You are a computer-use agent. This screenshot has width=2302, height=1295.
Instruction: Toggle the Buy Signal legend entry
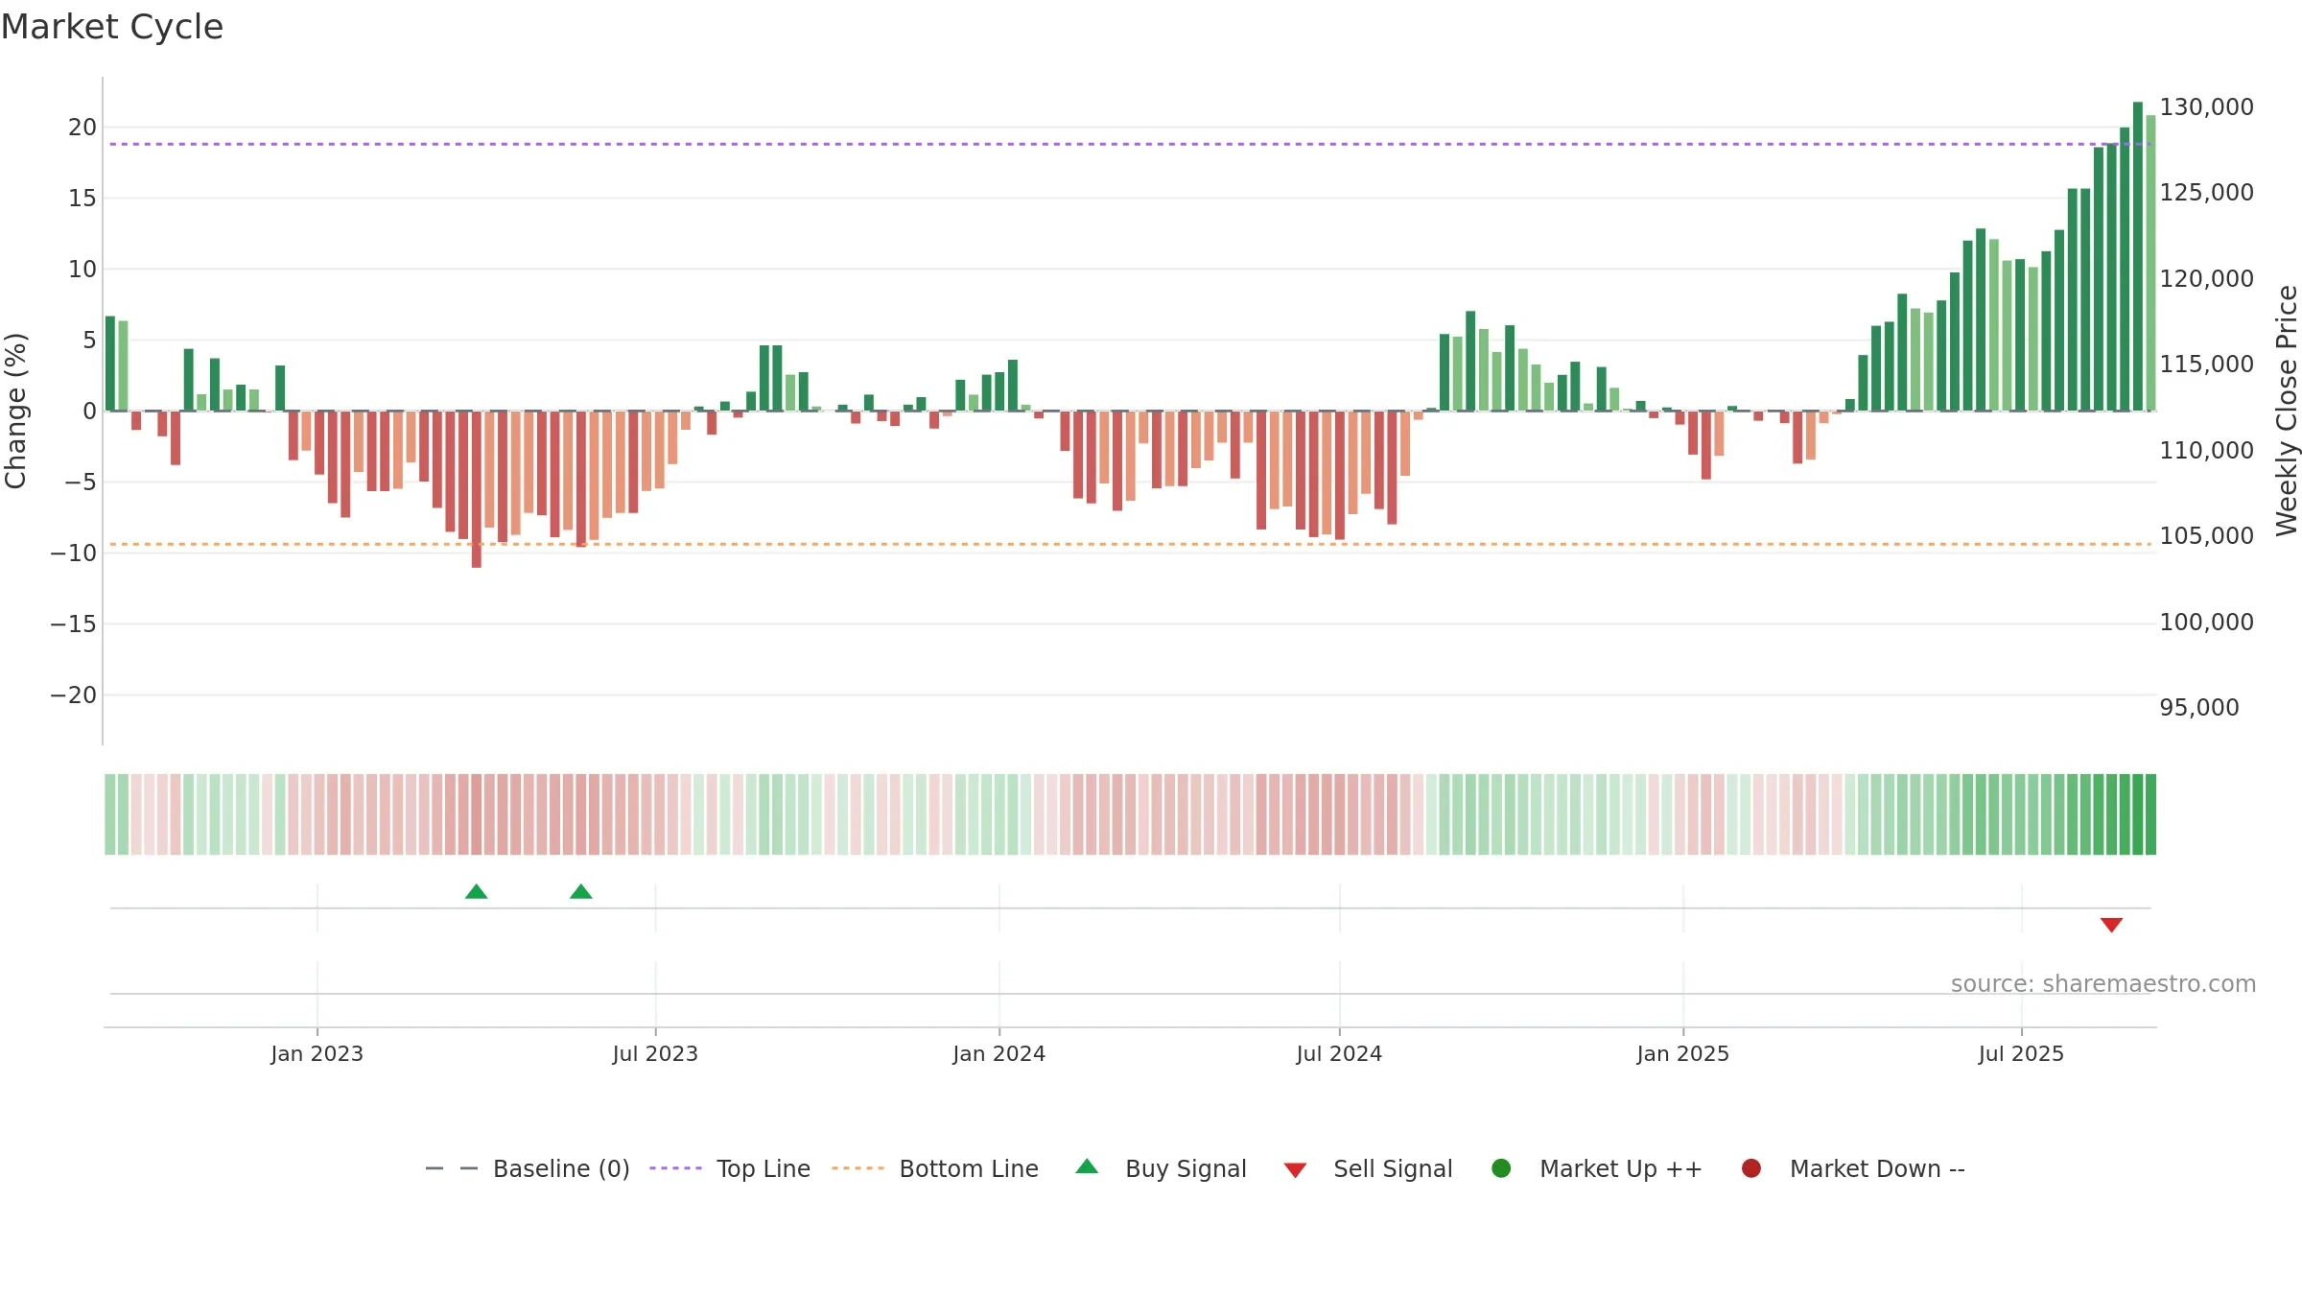[1161, 1168]
